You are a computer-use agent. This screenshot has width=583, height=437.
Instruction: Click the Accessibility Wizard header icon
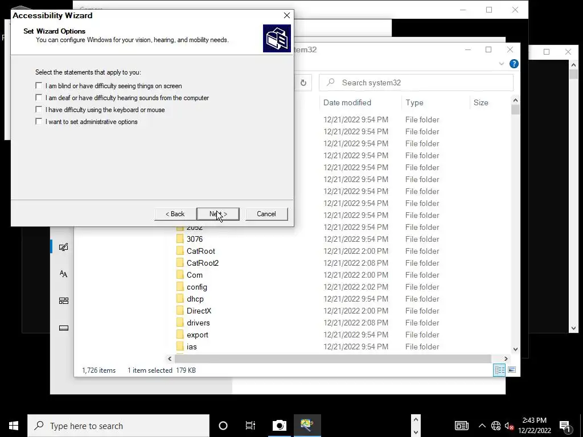[x=277, y=38]
